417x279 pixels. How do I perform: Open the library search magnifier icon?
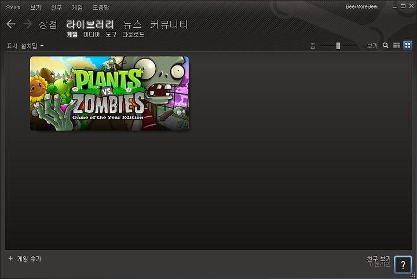(385, 45)
